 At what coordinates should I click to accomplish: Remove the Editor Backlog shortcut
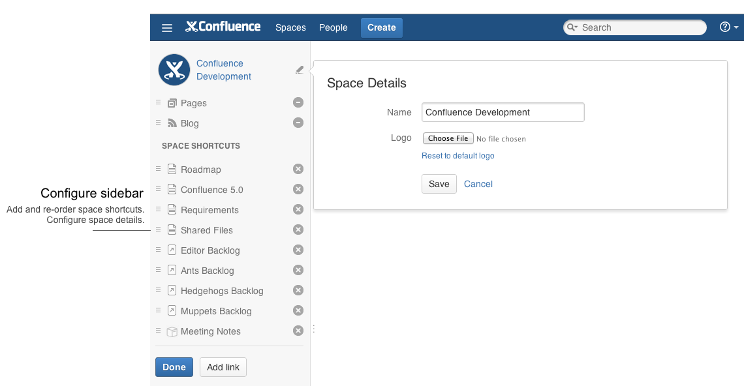pyautogui.click(x=298, y=250)
